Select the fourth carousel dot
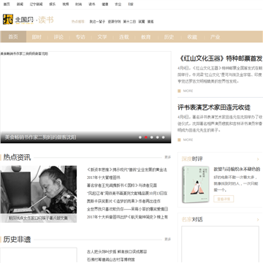 click(x=157, y=137)
